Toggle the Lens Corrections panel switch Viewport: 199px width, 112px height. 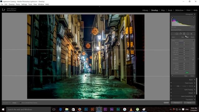(171, 96)
